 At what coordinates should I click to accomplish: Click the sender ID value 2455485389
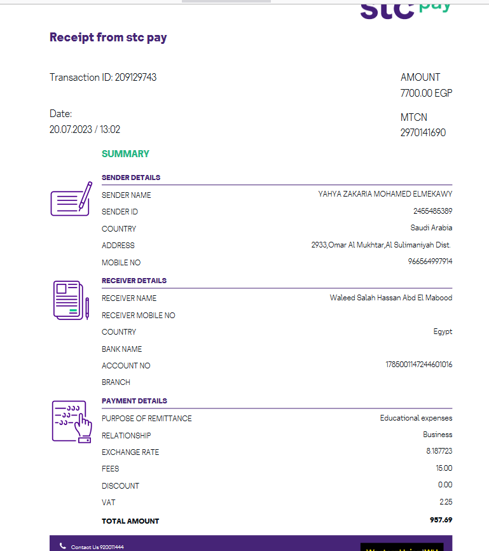coord(433,211)
